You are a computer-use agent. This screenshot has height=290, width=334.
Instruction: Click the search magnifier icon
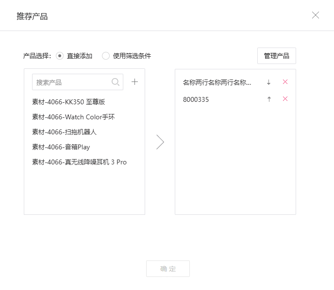[x=116, y=82]
